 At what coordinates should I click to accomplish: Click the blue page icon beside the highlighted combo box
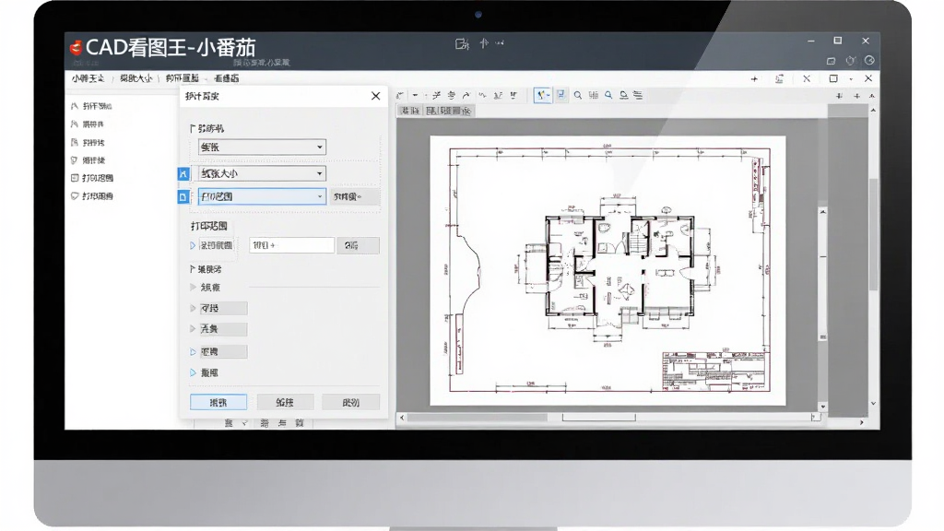tap(183, 197)
